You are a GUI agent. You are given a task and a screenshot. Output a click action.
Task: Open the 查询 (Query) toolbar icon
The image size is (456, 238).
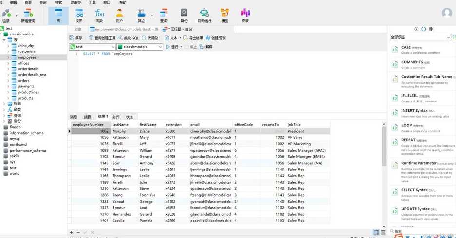[x=164, y=16]
